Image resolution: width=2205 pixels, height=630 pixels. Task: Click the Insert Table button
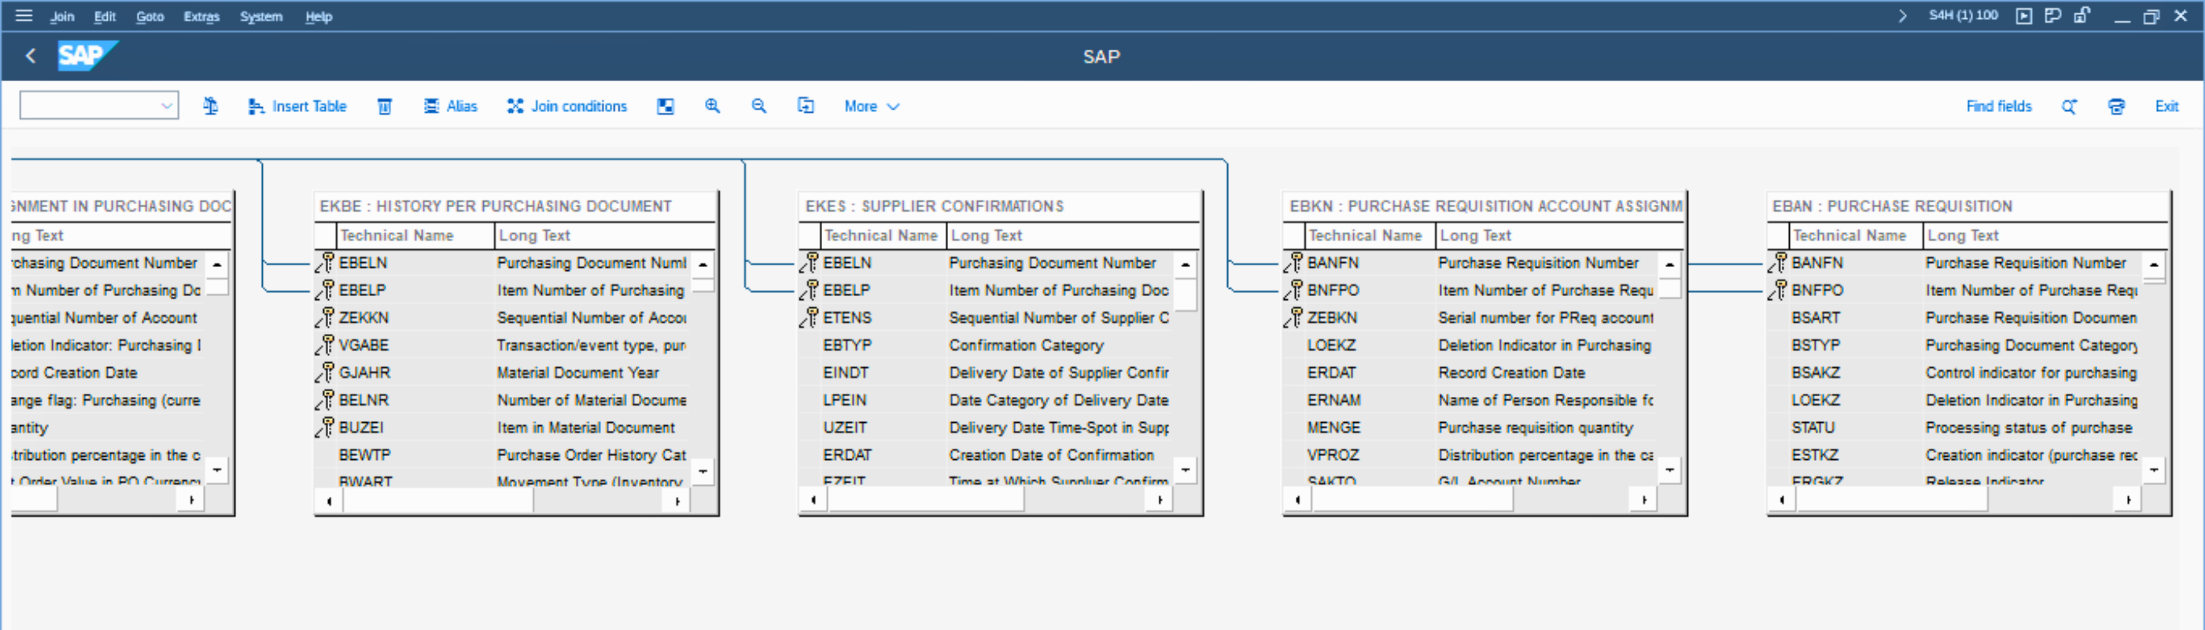(298, 106)
